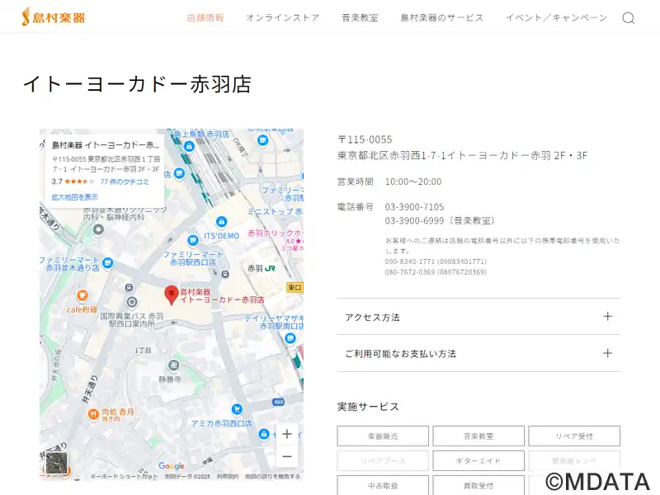This screenshot has width=660, height=495.
Task: Click business hours 10:00〜20:00
Action: click(x=413, y=181)
